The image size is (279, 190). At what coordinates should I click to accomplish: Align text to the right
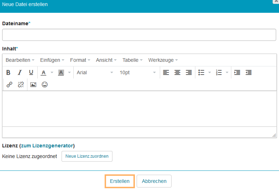pyautogui.click(x=189, y=72)
